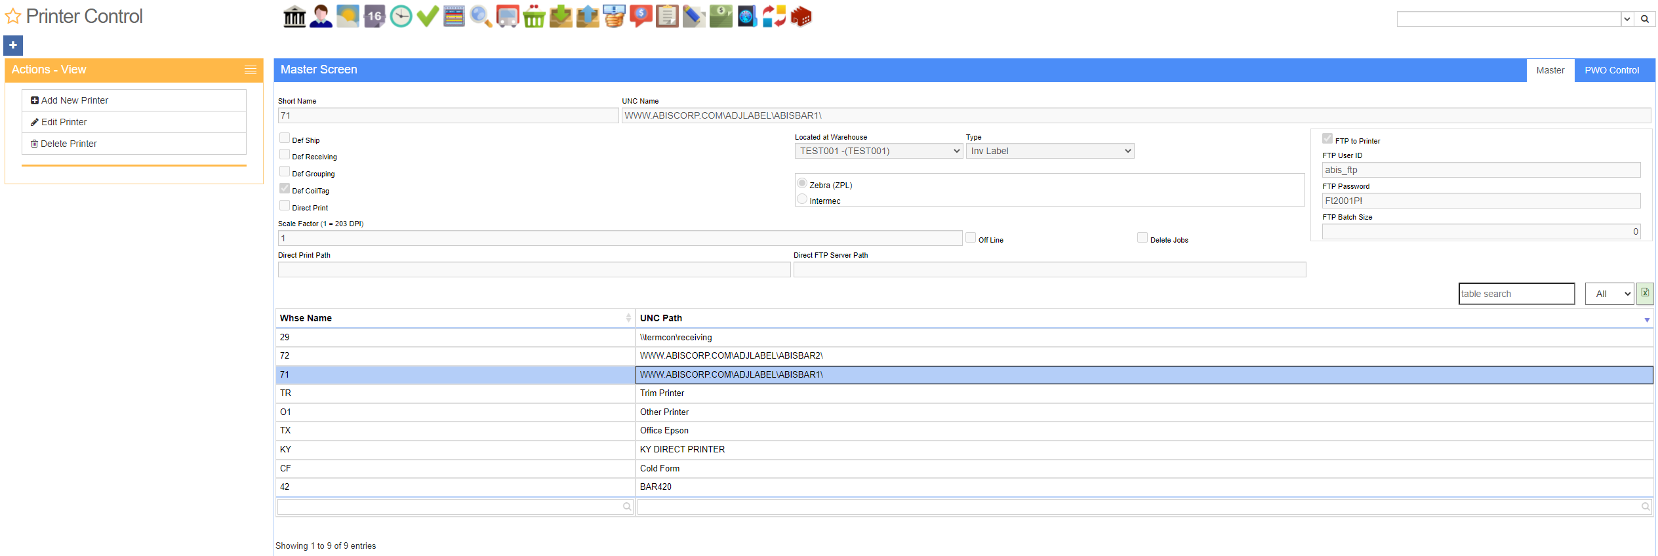
Task: Mark Printer Control as favorite star
Action: [x=13, y=16]
